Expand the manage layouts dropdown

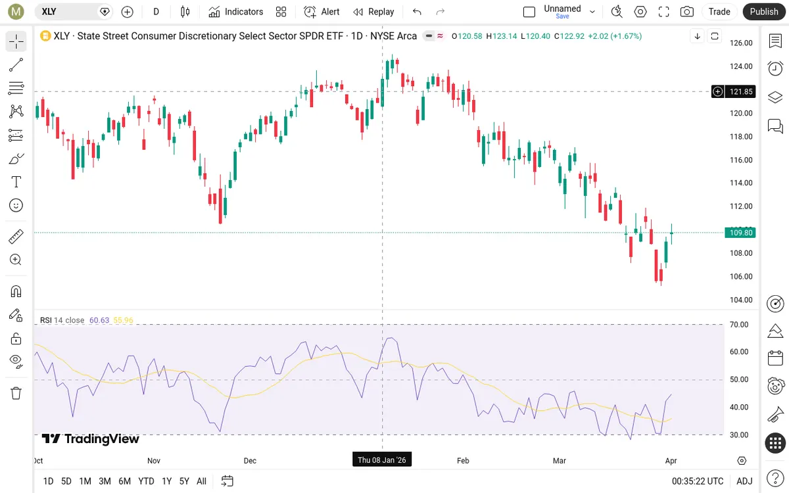click(592, 12)
